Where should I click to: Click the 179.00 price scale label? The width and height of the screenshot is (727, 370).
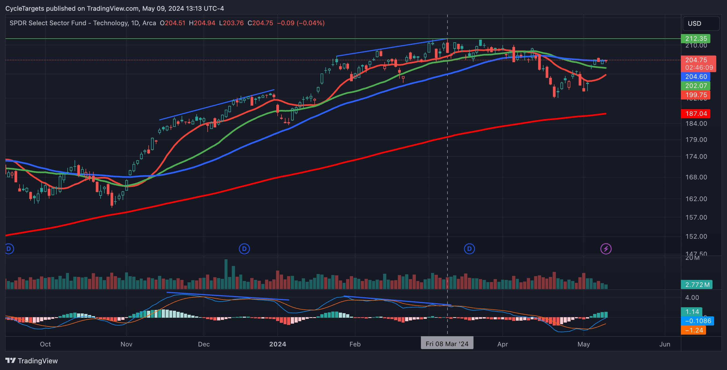coord(696,140)
